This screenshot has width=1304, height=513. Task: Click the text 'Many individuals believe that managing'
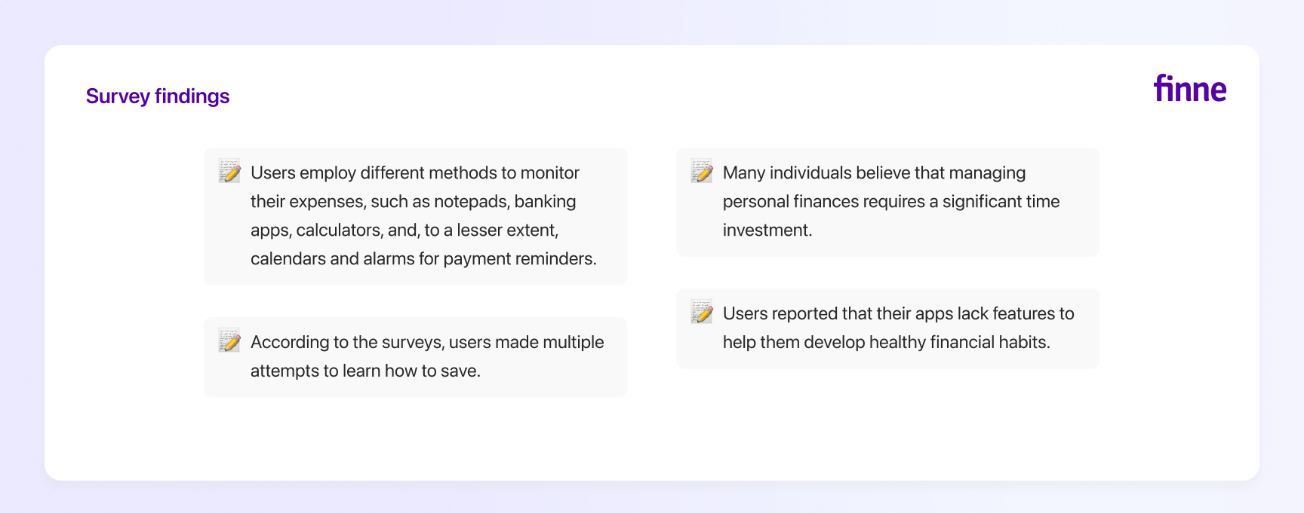coord(874,173)
